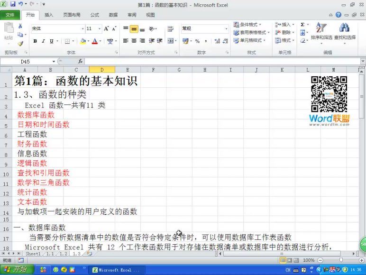Click the Copy icon
Screen dimensions: 366x275
pos(20,35)
